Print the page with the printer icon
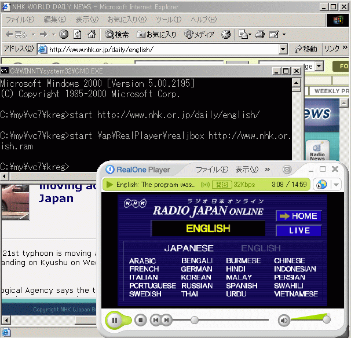This screenshot has height=338, width=351. click(260, 35)
